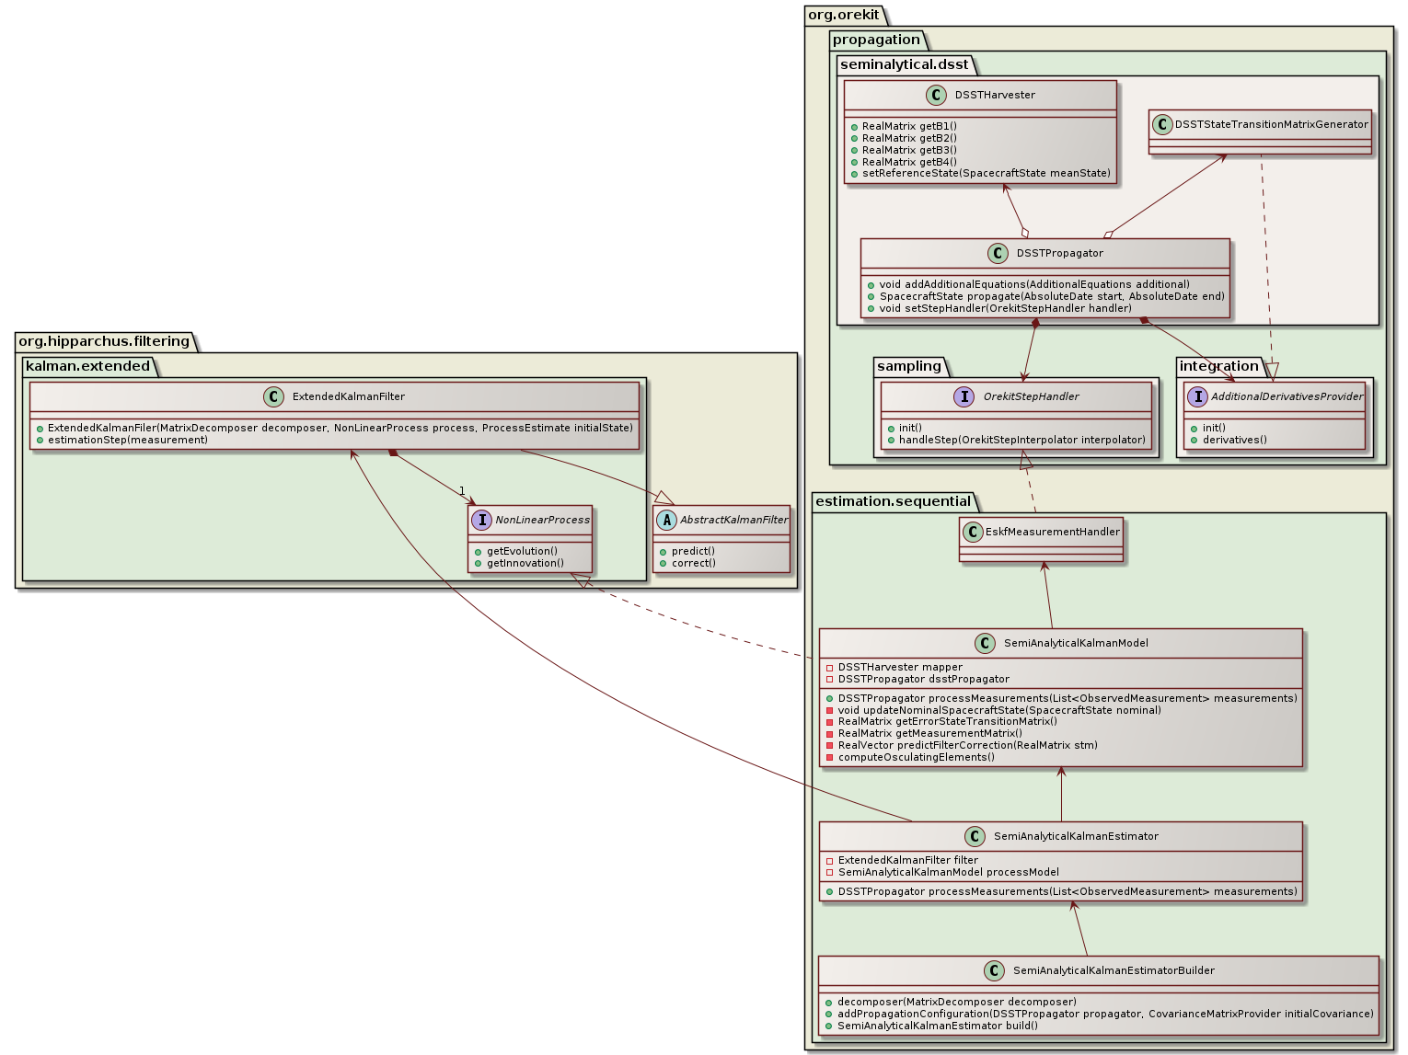This screenshot has width=1408, height=1055.
Task: Toggle the private marker beside DSSTHarvester mapper field
Action: pos(829,667)
